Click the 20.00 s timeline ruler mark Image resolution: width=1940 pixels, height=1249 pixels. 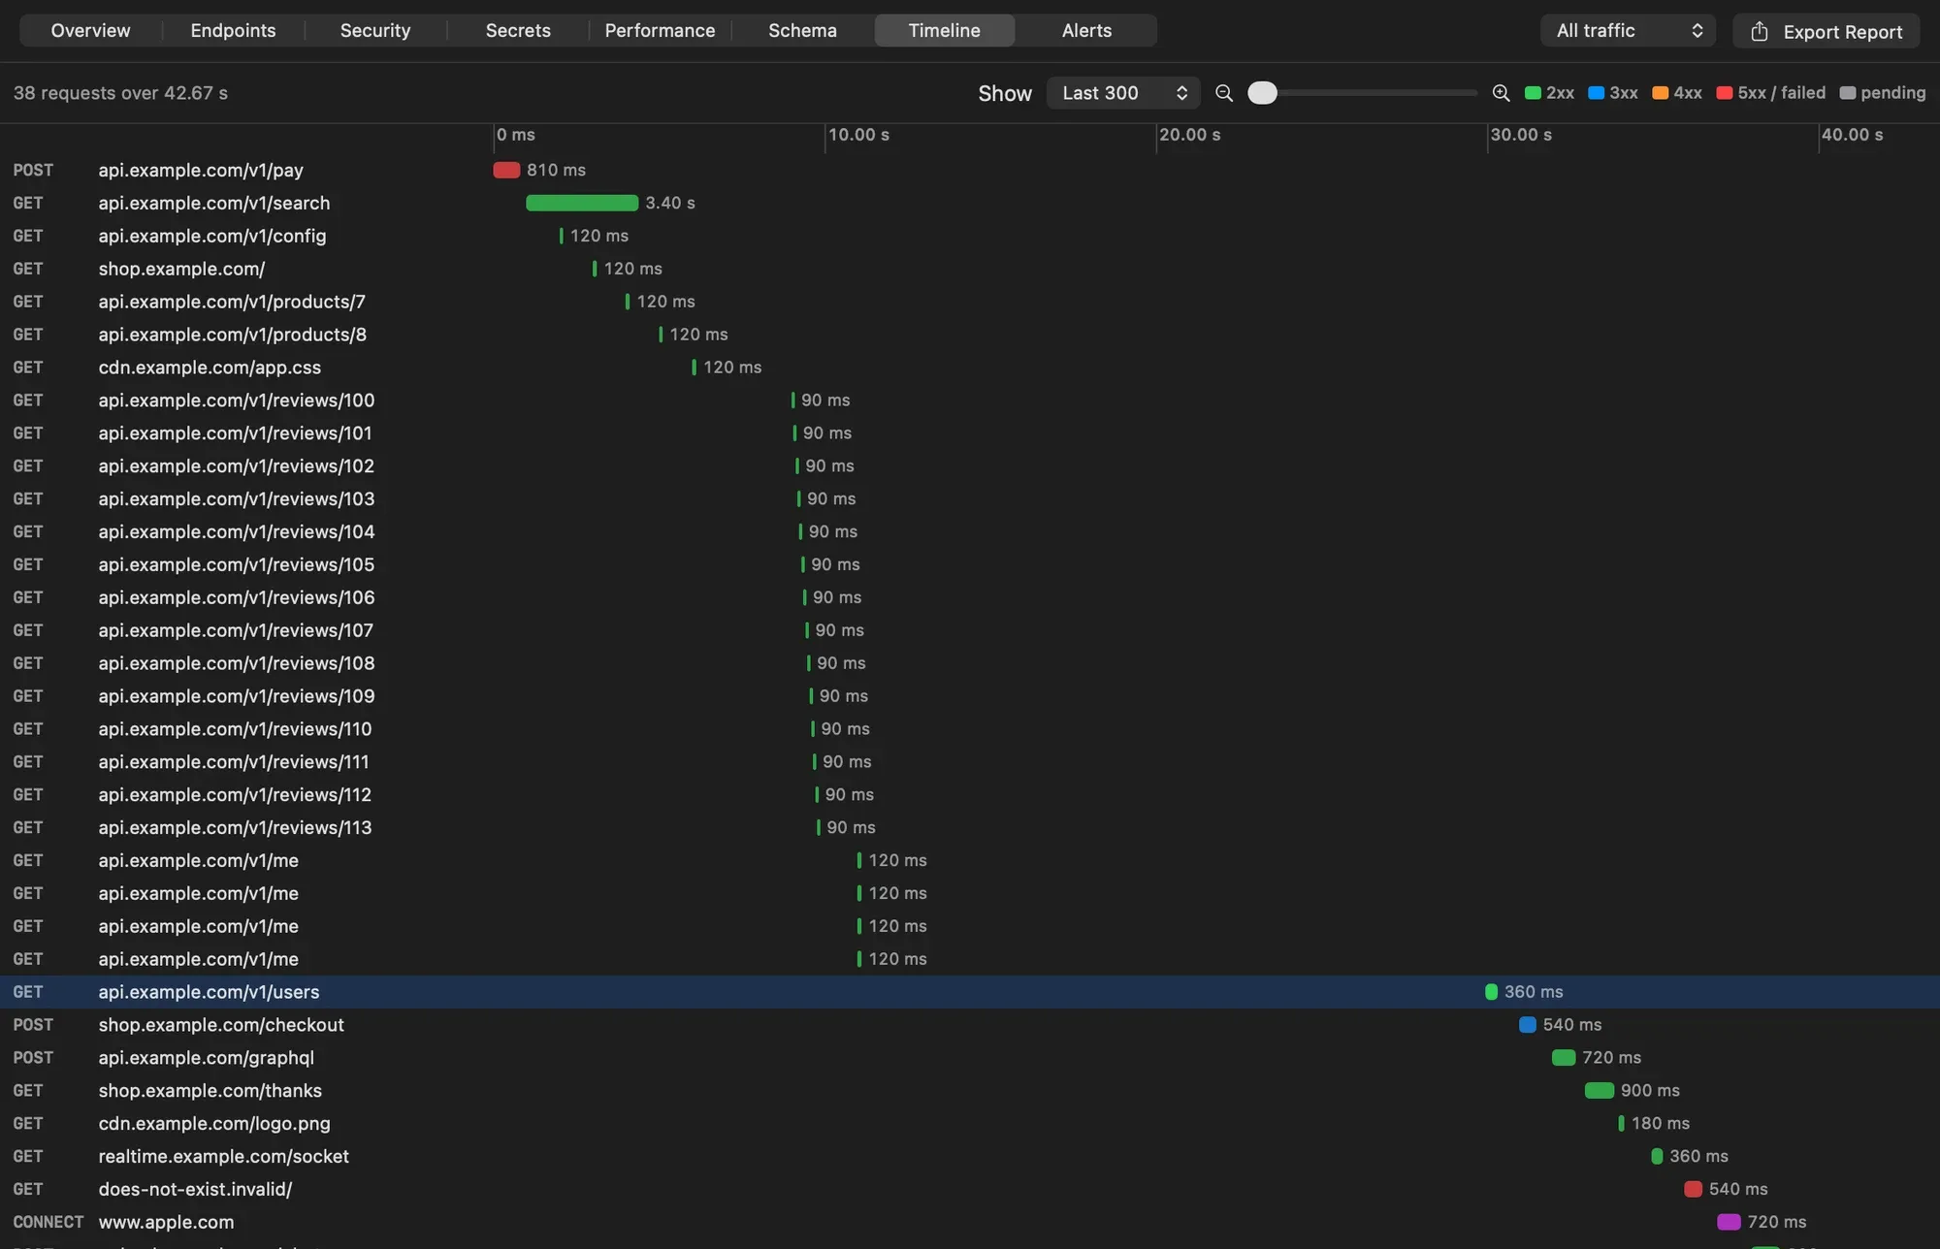pyautogui.click(x=1189, y=135)
